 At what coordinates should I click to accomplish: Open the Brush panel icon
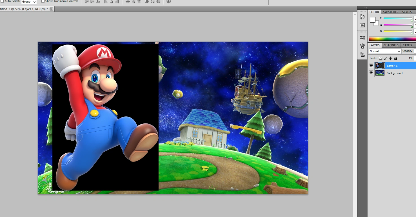pos(362,46)
